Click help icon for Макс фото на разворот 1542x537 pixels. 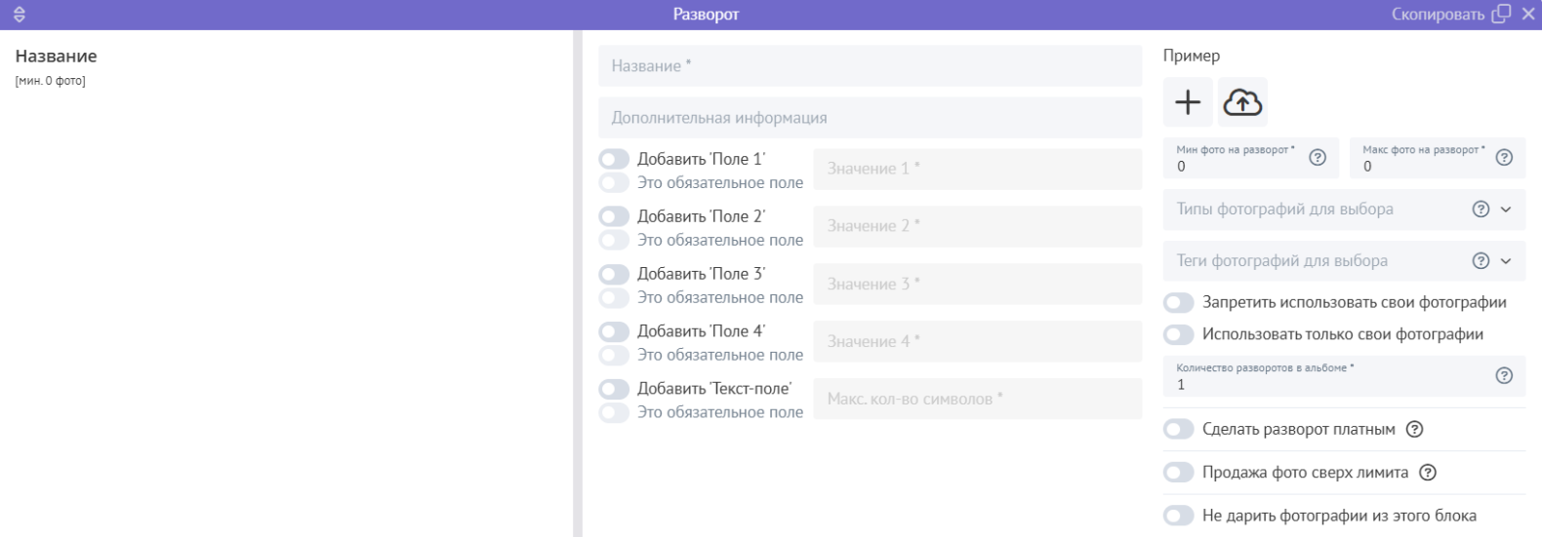pyautogui.click(x=1504, y=158)
